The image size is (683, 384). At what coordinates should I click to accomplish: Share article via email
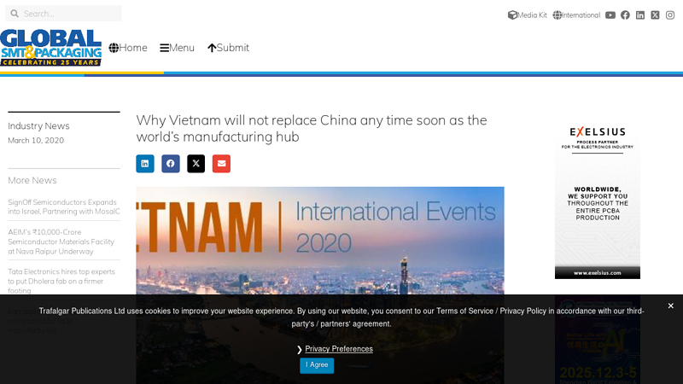point(221,164)
